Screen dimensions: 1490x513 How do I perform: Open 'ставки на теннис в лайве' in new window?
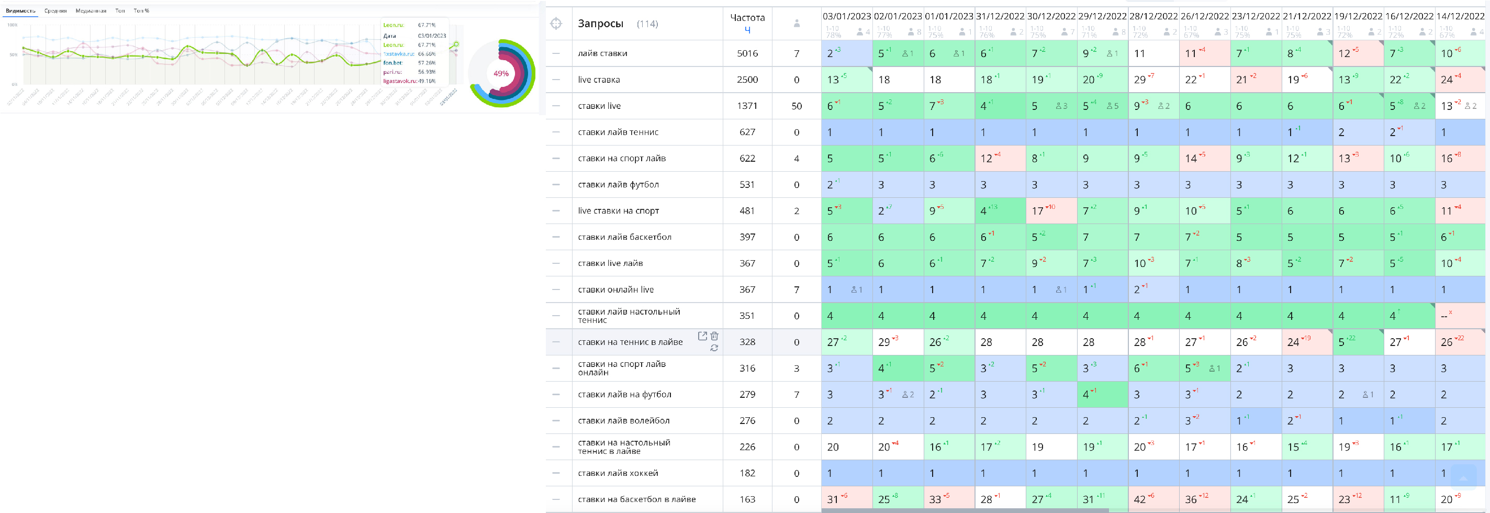point(702,336)
